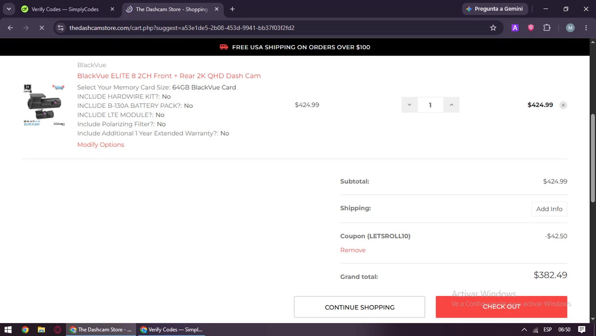The image size is (596, 336).
Task: Switch to Verify Codes taskbar window
Action: (x=172, y=330)
